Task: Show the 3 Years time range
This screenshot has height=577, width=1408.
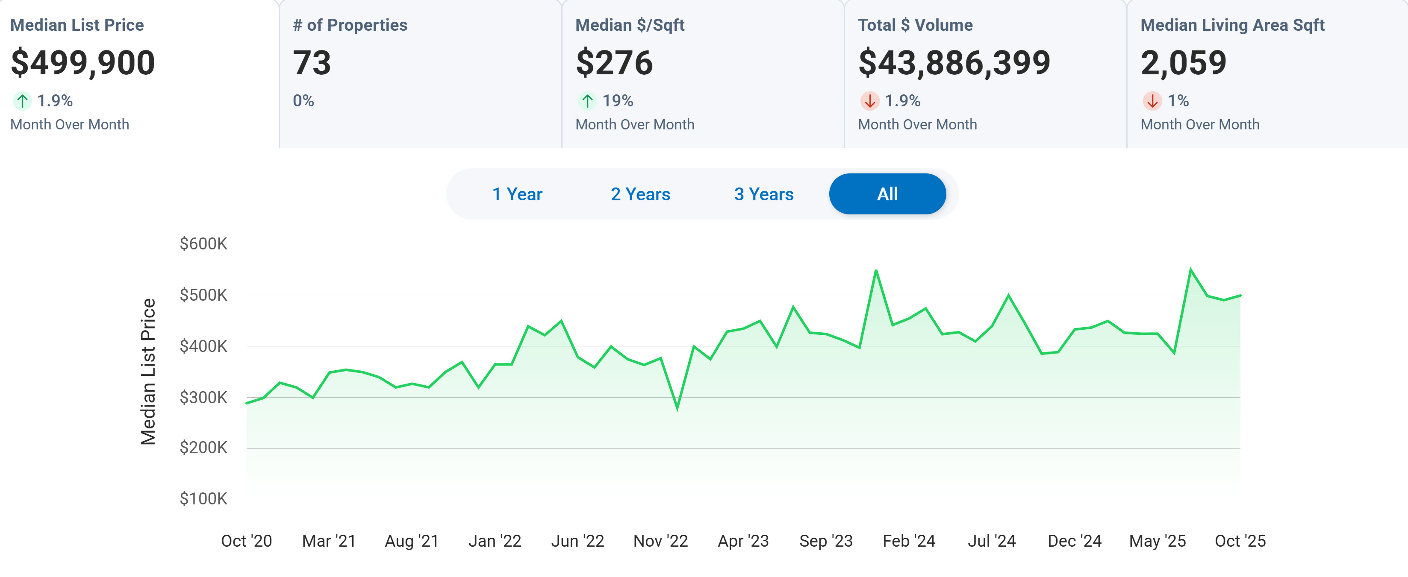Action: coord(763,194)
